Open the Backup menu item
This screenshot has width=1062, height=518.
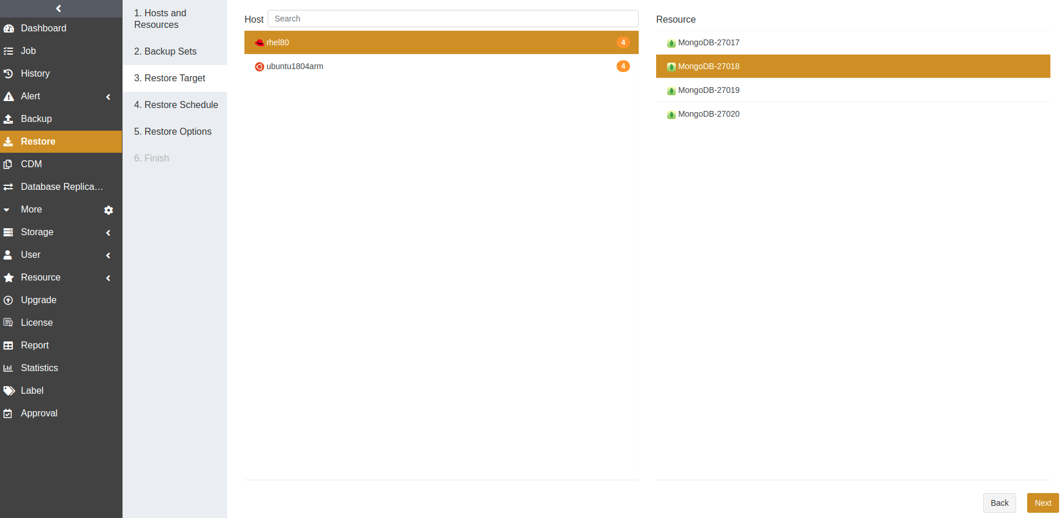61,118
